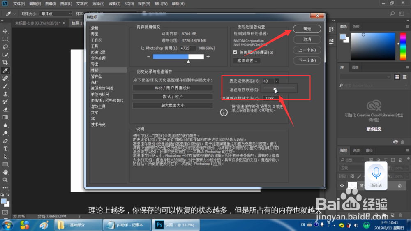
Task: Click the color picker gradient field
Action: [373, 47]
